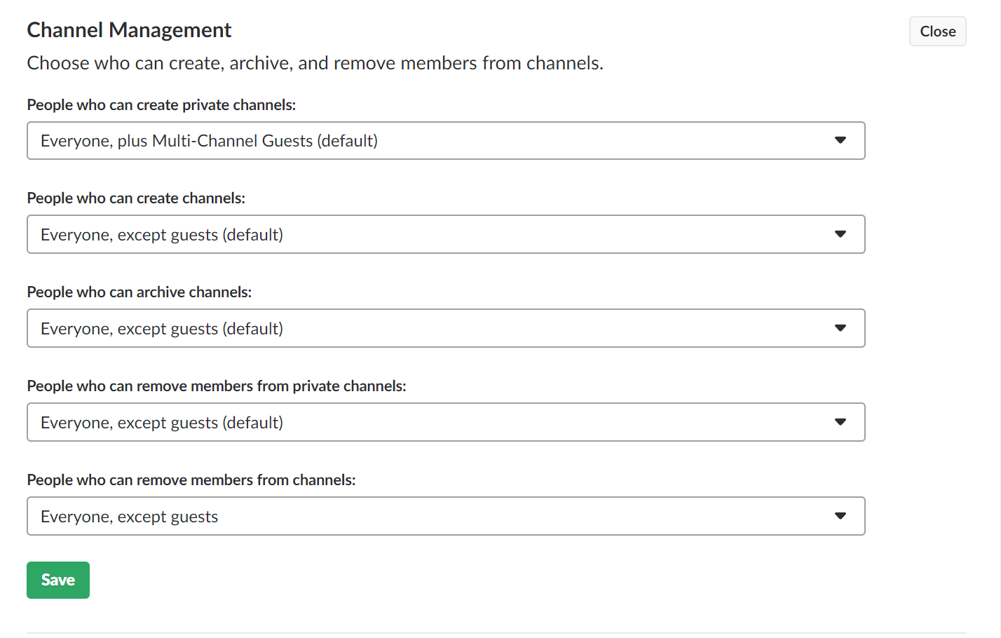Click the arrow icon on last dropdown, remove members from channels
This screenshot has height=638, width=1001.
point(840,516)
